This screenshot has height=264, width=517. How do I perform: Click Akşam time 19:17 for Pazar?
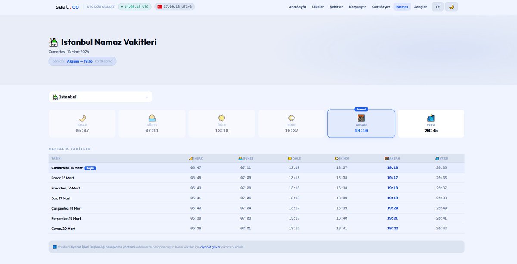tap(392, 178)
